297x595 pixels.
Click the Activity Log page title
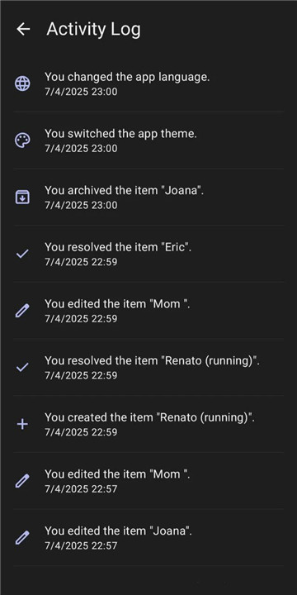click(x=93, y=30)
